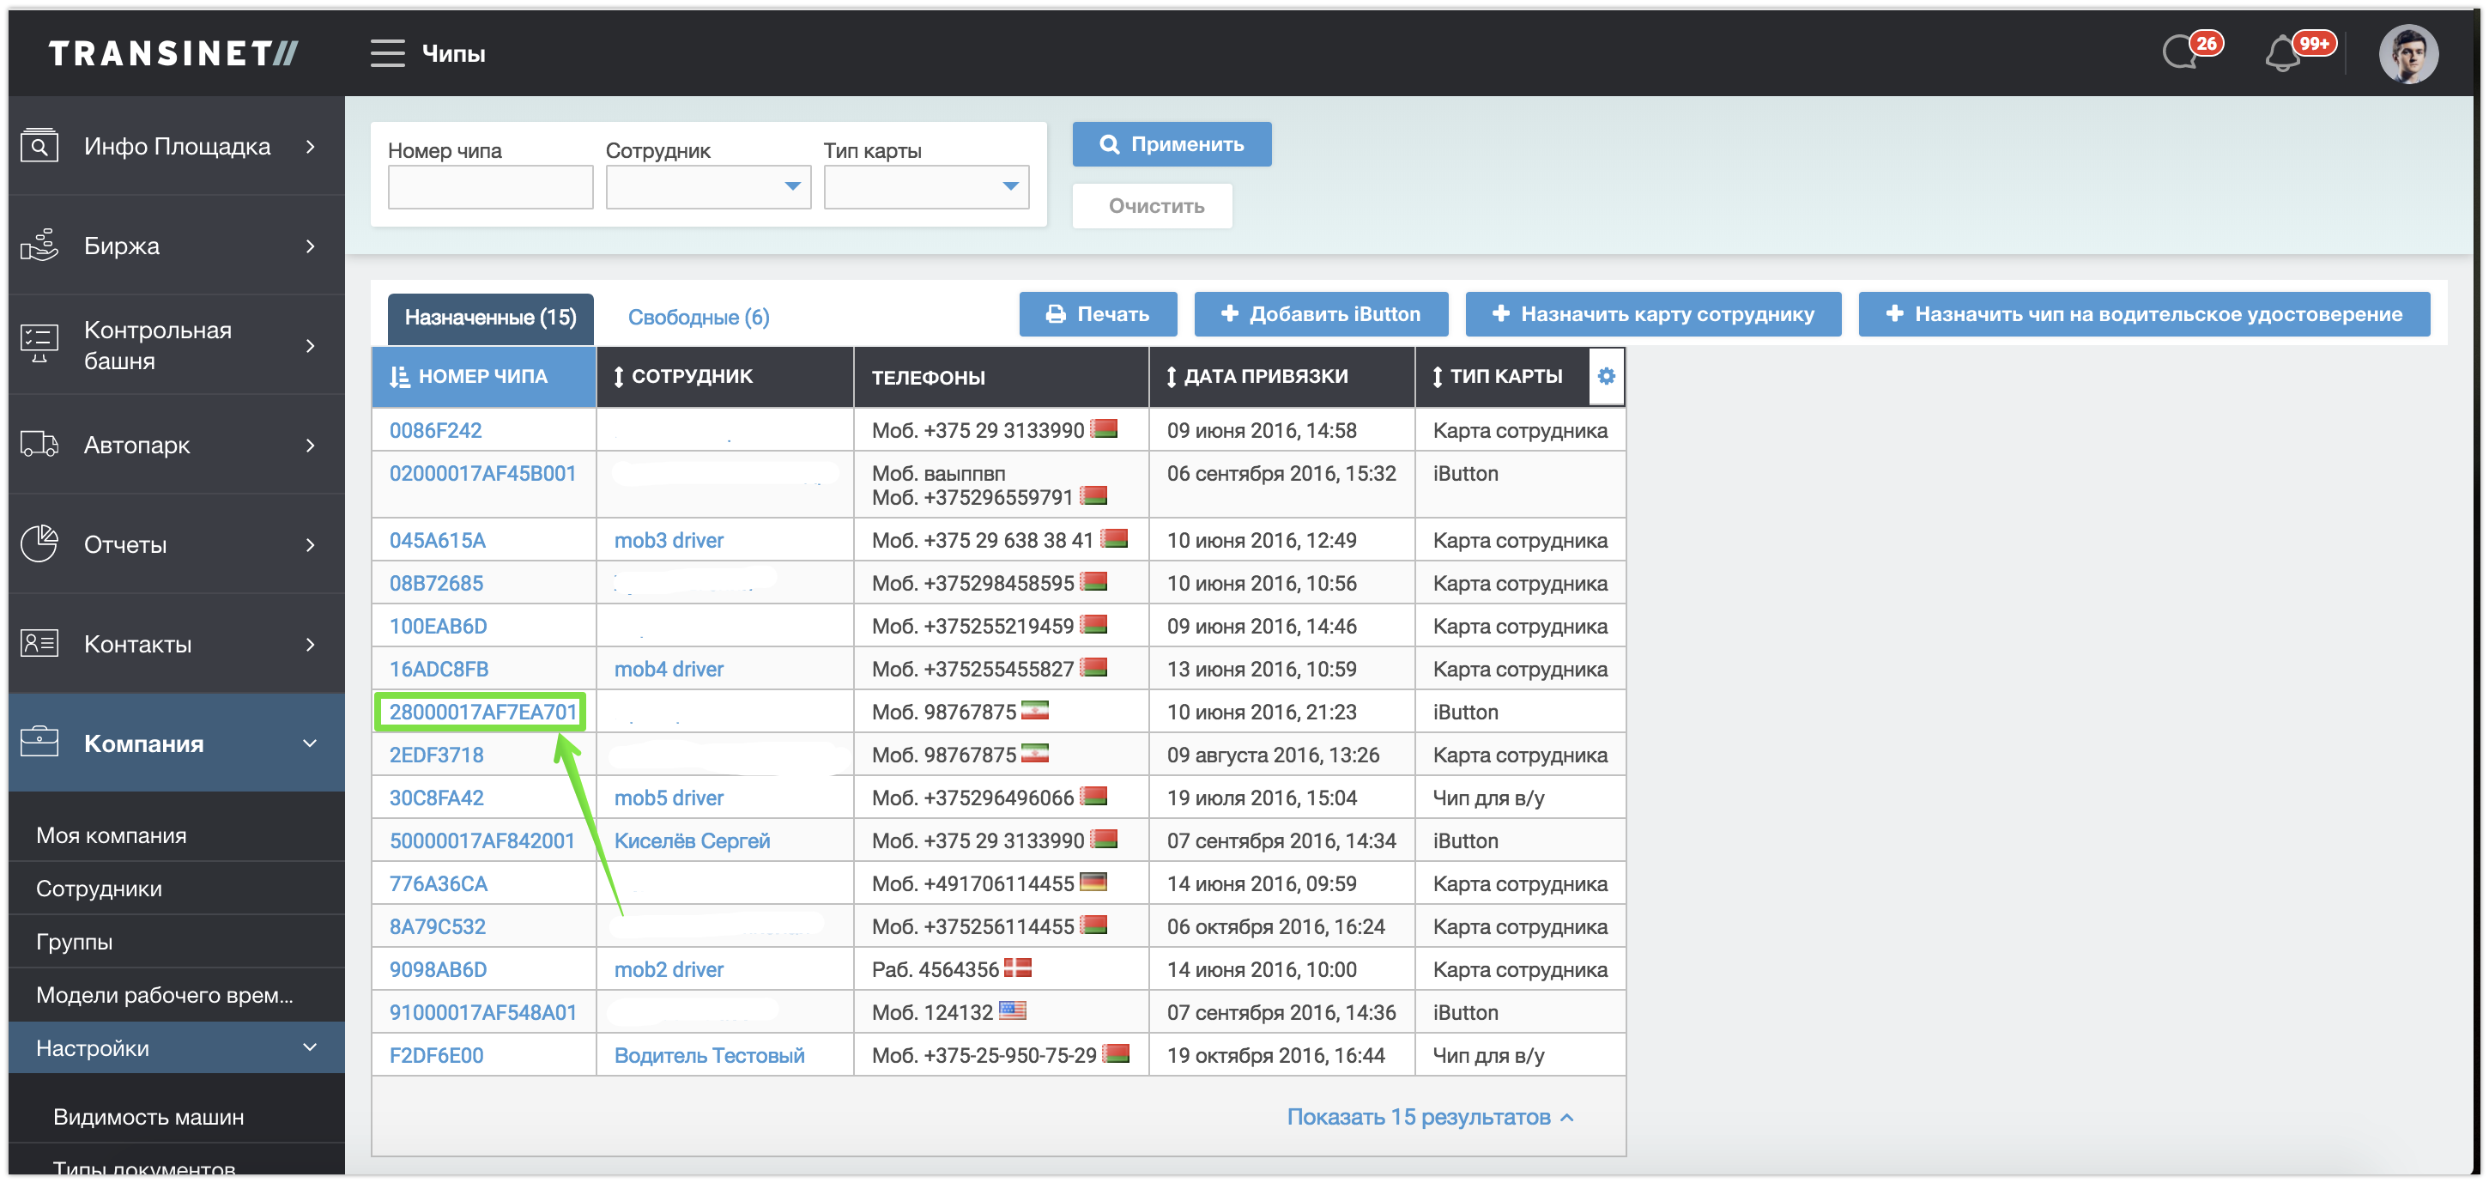Click Назначить карту сотруднику button
This screenshot has height=1183, width=2489.
coord(1652,314)
